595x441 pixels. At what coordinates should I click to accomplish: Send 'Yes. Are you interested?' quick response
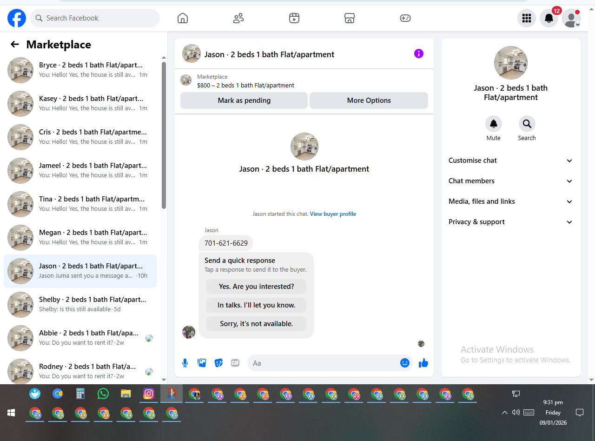click(257, 287)
